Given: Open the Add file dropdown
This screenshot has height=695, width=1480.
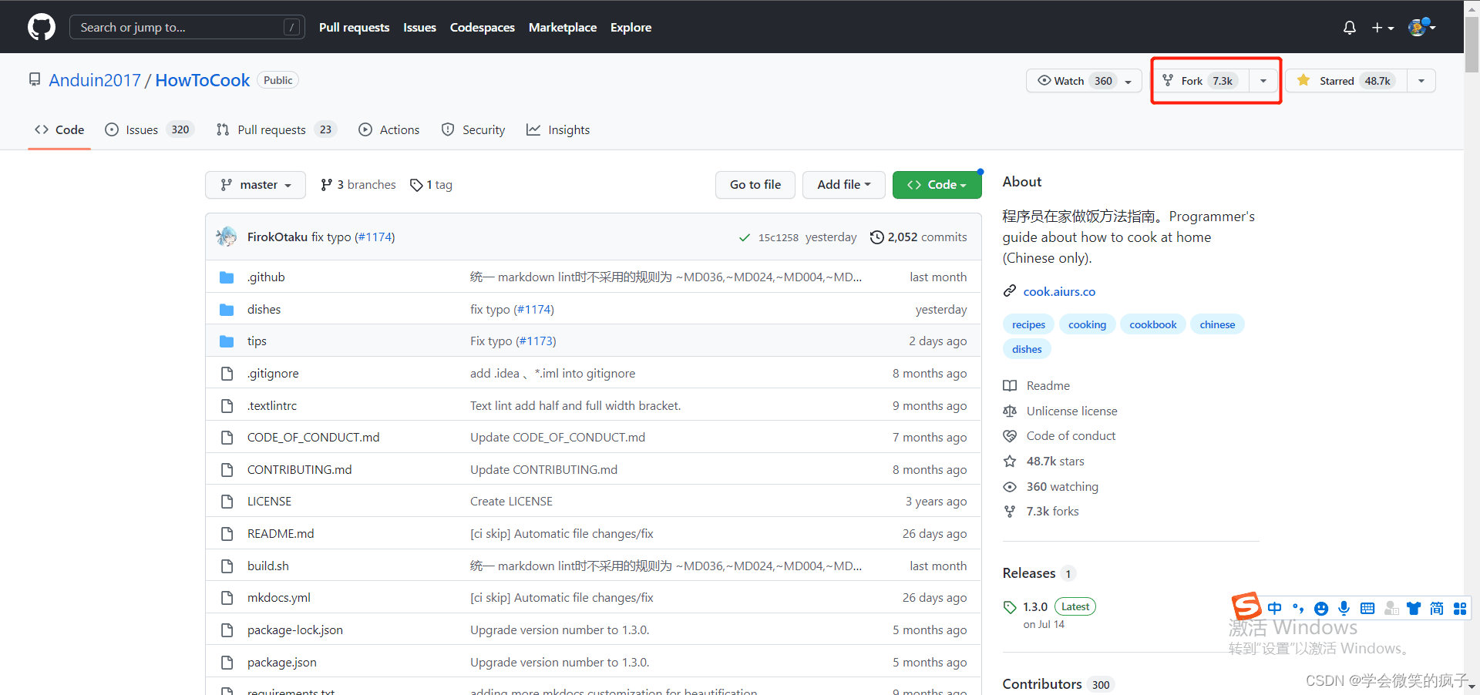Looking at the screenshot, I should click(843, 185).
